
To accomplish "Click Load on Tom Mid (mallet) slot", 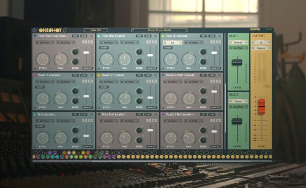I will click(x=148, y=36).
